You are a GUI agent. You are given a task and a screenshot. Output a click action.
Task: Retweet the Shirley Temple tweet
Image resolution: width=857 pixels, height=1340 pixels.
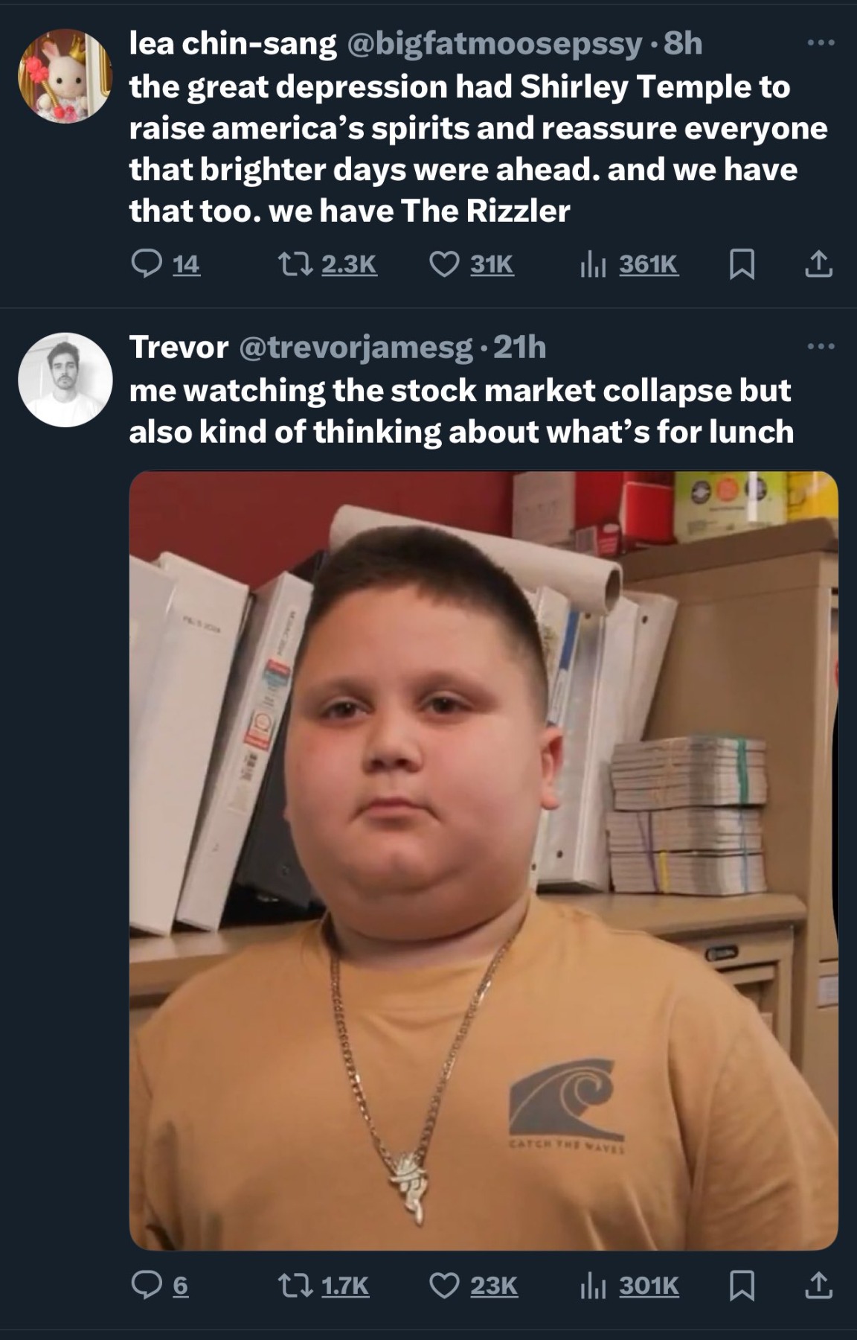[x=327, y=264]
